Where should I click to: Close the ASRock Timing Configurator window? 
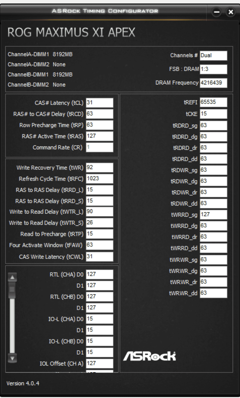[231, 12]
